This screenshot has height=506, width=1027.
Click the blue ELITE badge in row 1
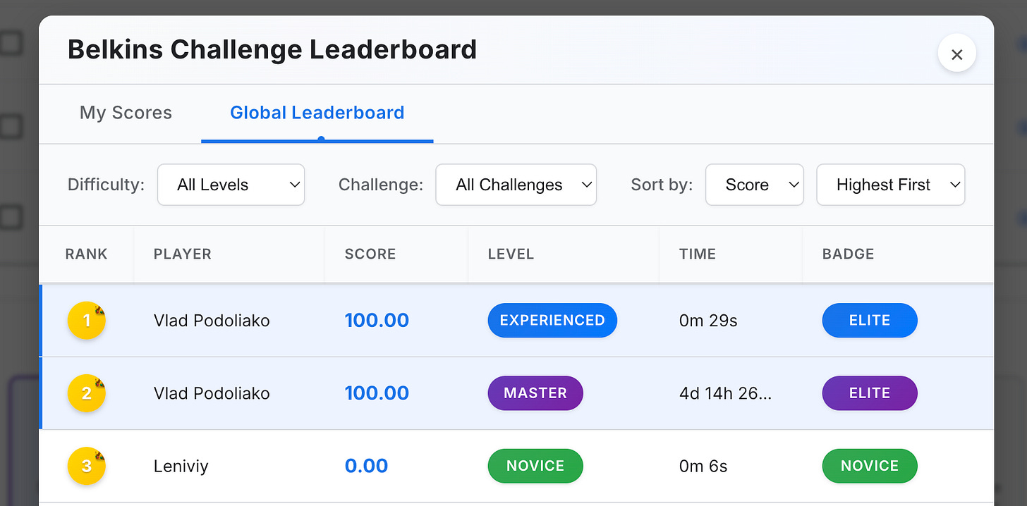pos(870,321)
